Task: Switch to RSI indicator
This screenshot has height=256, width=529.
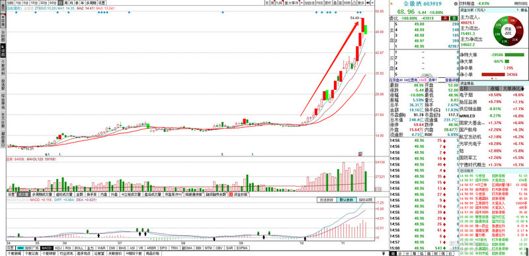Action: tap(68, 248)
